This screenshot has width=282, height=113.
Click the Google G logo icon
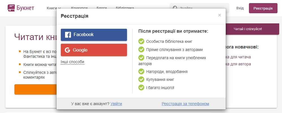click(67, 50)
